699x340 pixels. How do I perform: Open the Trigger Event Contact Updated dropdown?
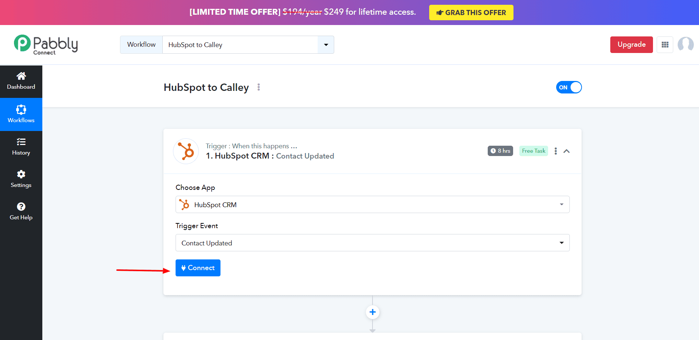tap(373, 243)
